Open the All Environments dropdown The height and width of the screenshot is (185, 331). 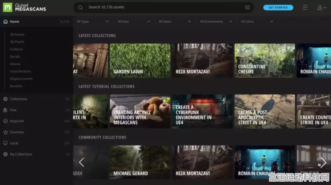pos(216,22)
